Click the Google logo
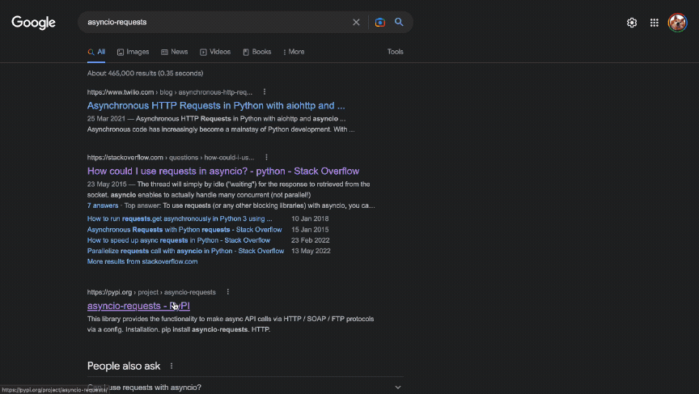Viewport: 699px width, 394px height. (33, 23)
